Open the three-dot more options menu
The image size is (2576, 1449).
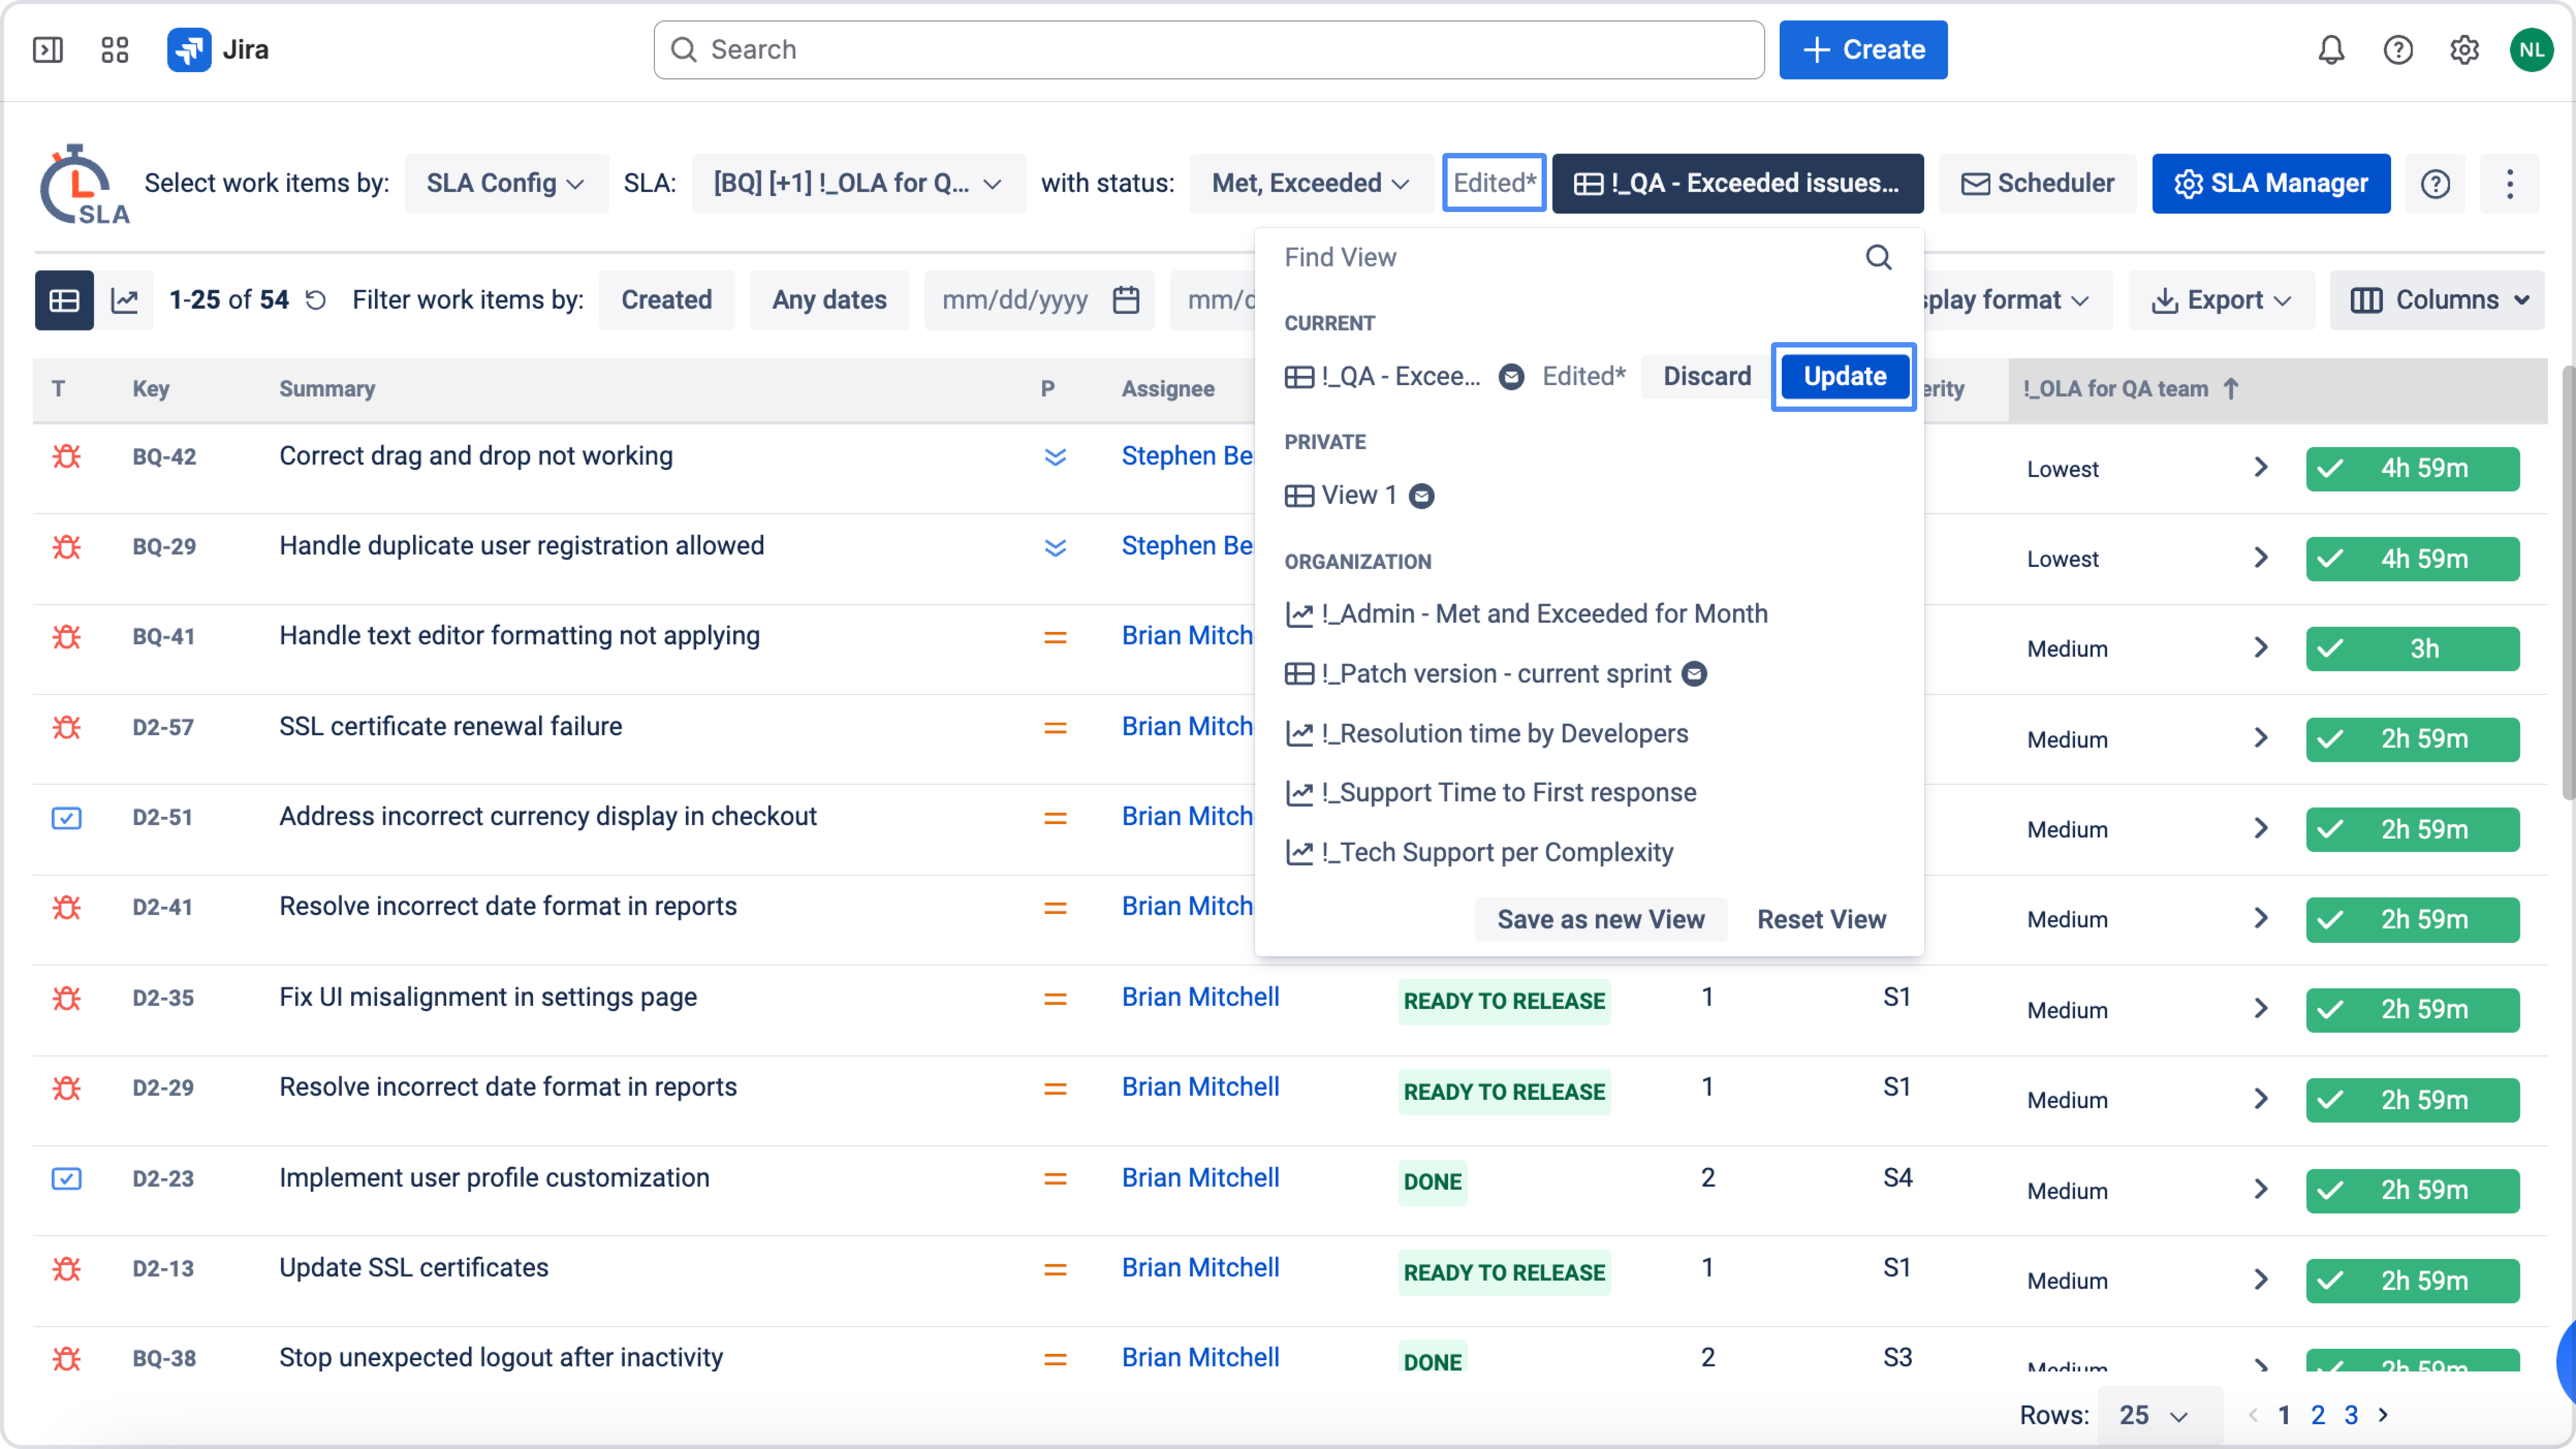pyautogui.click(x=2509, y=184)
